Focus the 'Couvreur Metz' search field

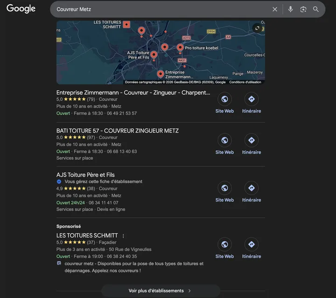click(161, 9)
